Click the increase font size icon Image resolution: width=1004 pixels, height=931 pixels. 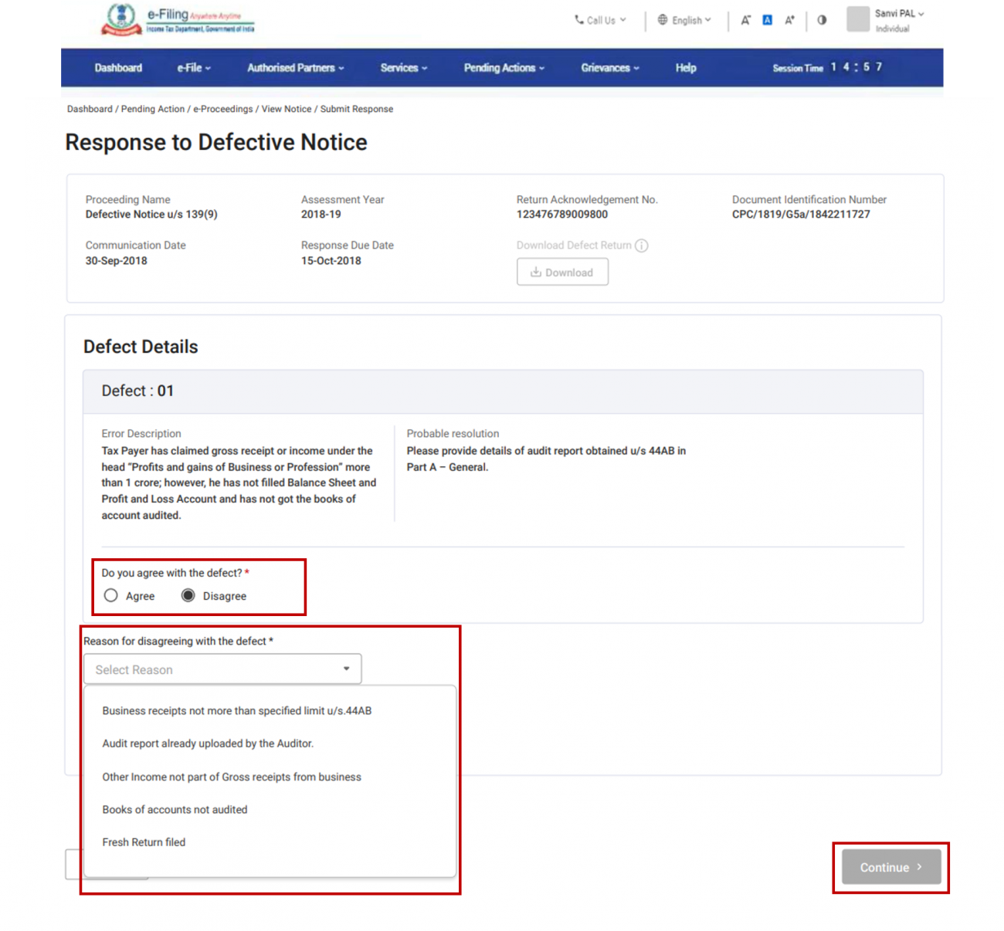click(789, 20)
